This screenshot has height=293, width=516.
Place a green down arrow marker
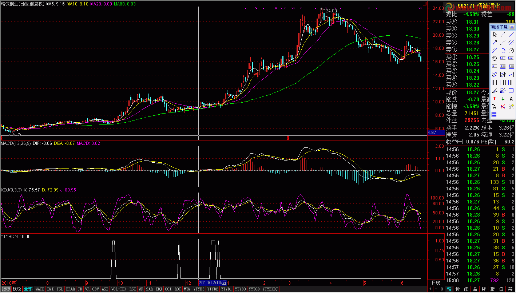[x=503, y=99]
